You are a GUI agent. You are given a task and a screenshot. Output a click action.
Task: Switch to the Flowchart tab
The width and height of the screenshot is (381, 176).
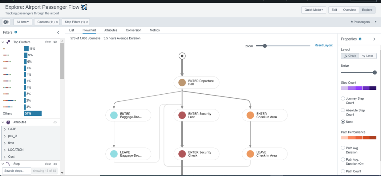[x=89, y=30]
